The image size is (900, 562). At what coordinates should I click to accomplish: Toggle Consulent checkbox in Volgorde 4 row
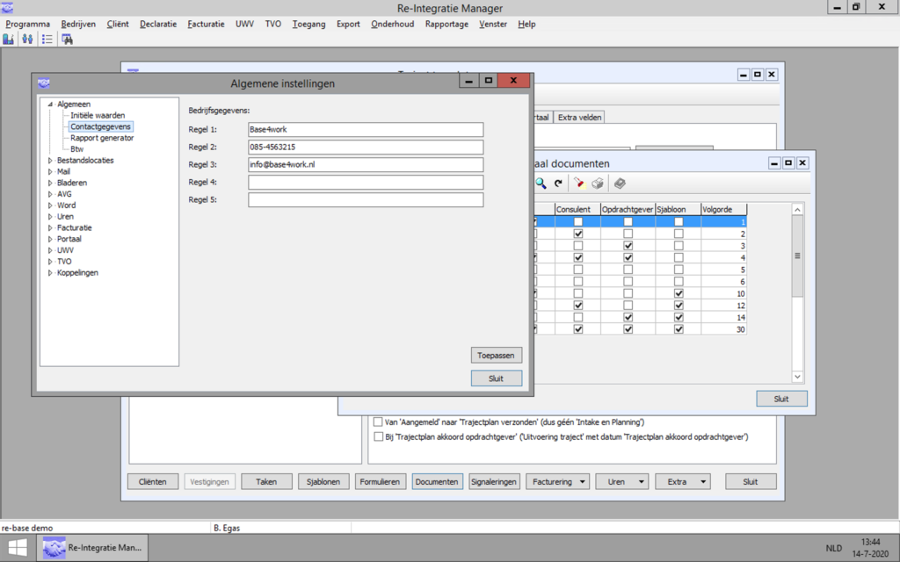tap(578, 258)
